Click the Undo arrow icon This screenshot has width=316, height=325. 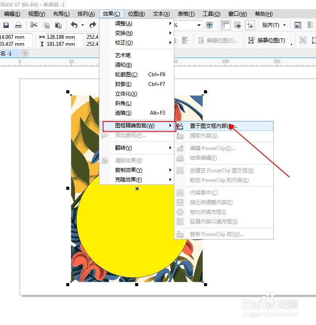tap(74, 25)
